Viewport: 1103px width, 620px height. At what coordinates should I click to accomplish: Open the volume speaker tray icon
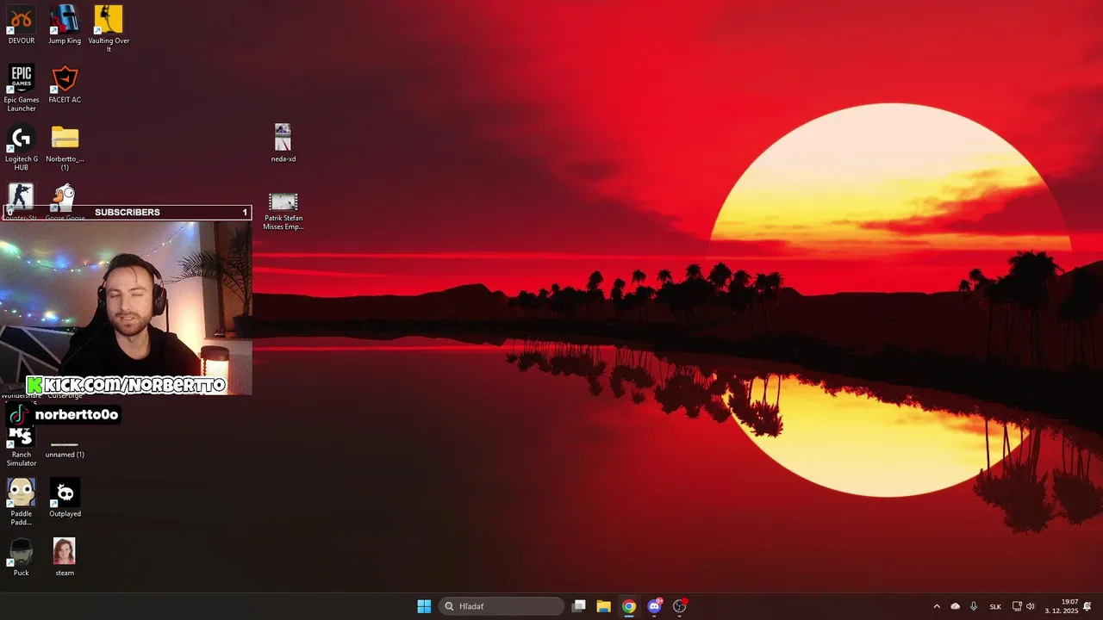point(1031,606)
